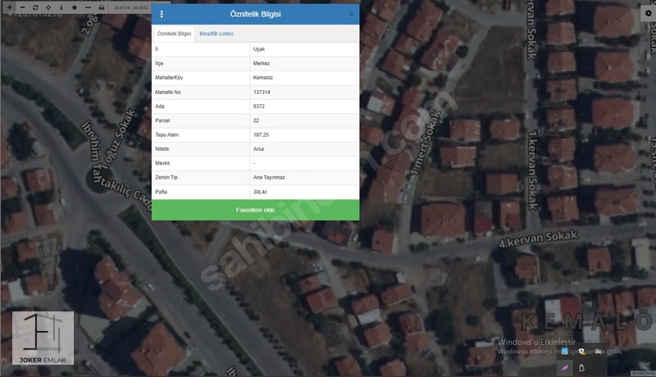The width and height of the screenshot is (656, 377).
Task: Click the Favorilere ekle button
Action: [x=255, y=210]
